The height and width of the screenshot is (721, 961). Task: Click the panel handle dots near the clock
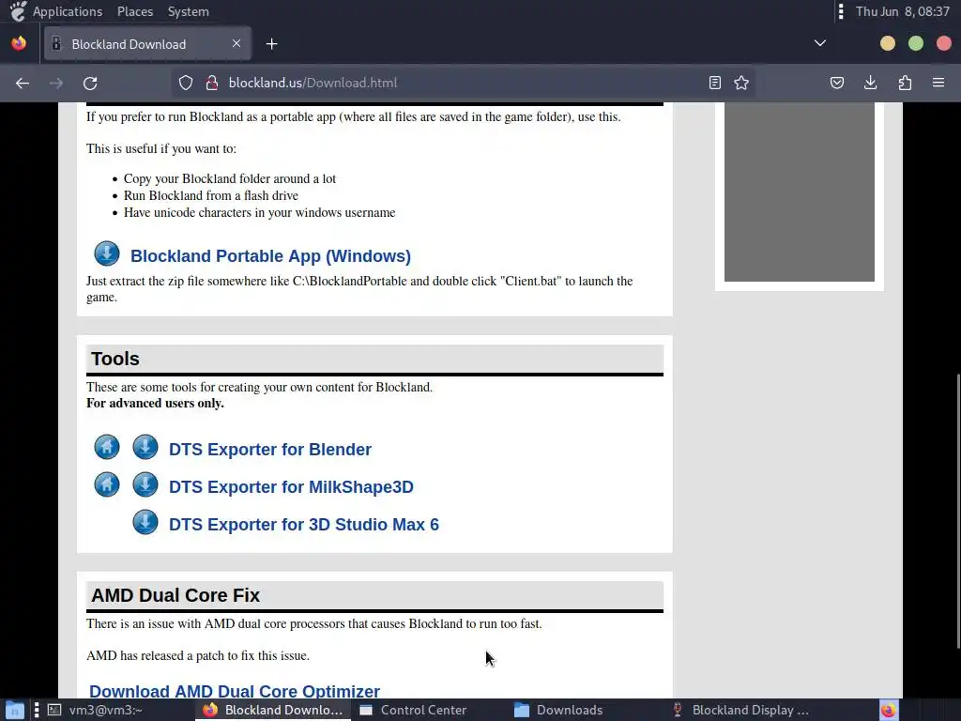(x=841, y=11)
